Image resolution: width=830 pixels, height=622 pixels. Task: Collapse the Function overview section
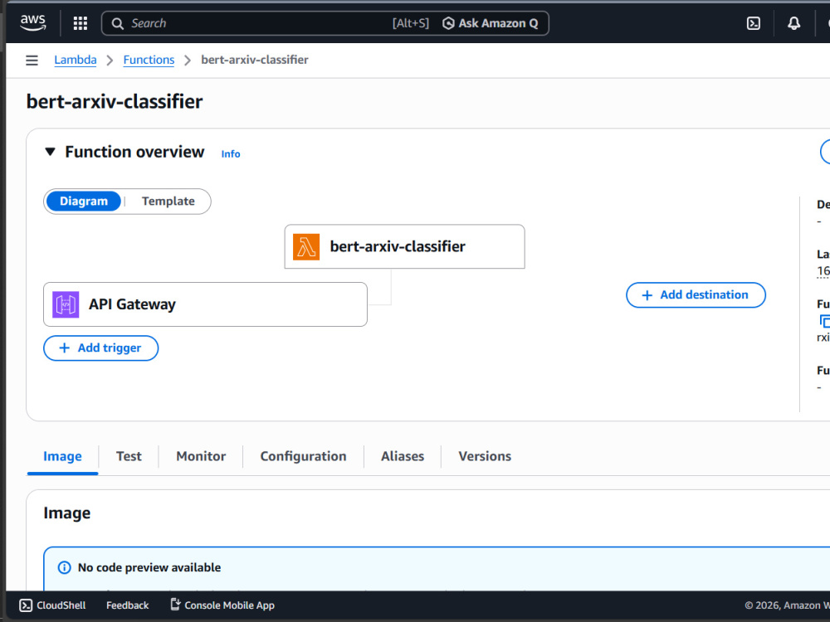coord(51,152)
